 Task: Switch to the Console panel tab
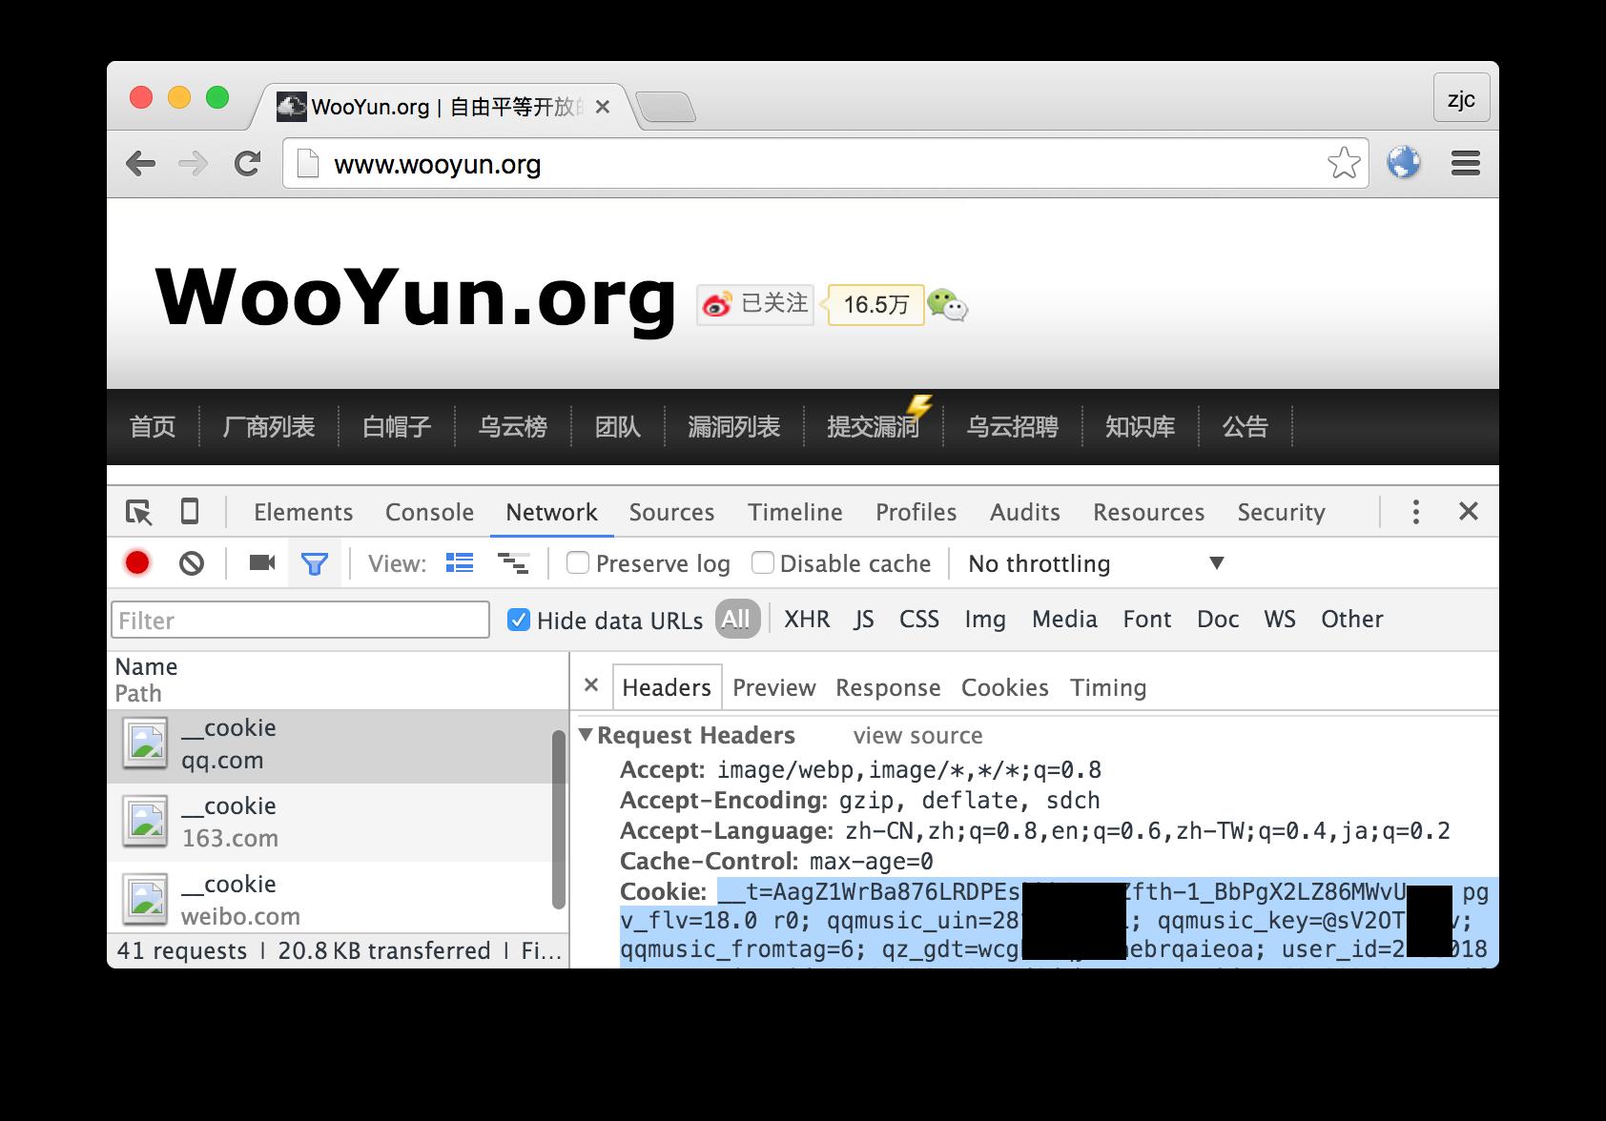[x=429, y=512]
